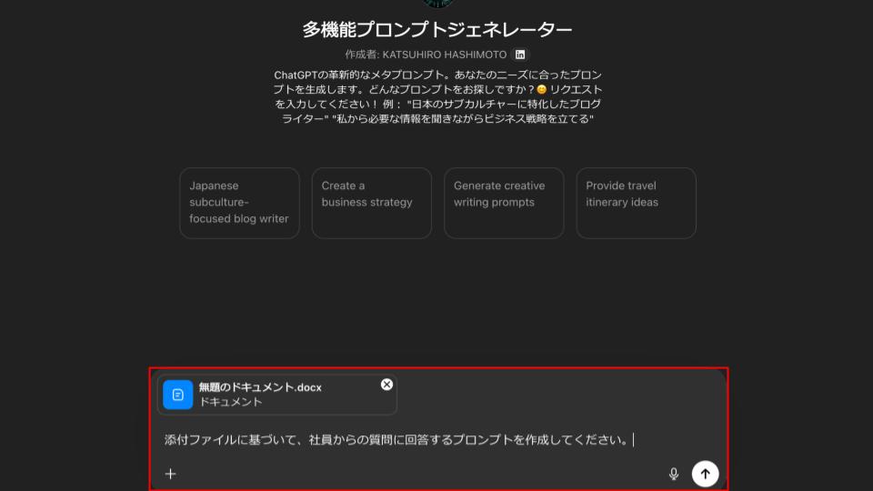Send the message with the up arrow

pos(705,474)
